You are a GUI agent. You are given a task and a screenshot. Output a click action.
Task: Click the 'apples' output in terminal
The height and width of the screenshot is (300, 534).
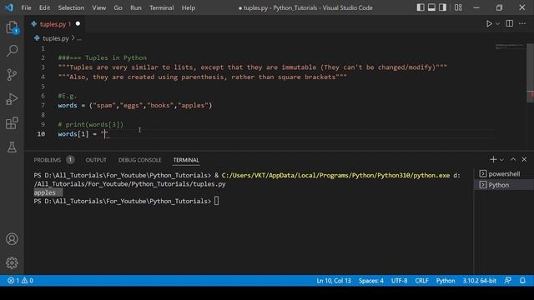click(44, 192)
